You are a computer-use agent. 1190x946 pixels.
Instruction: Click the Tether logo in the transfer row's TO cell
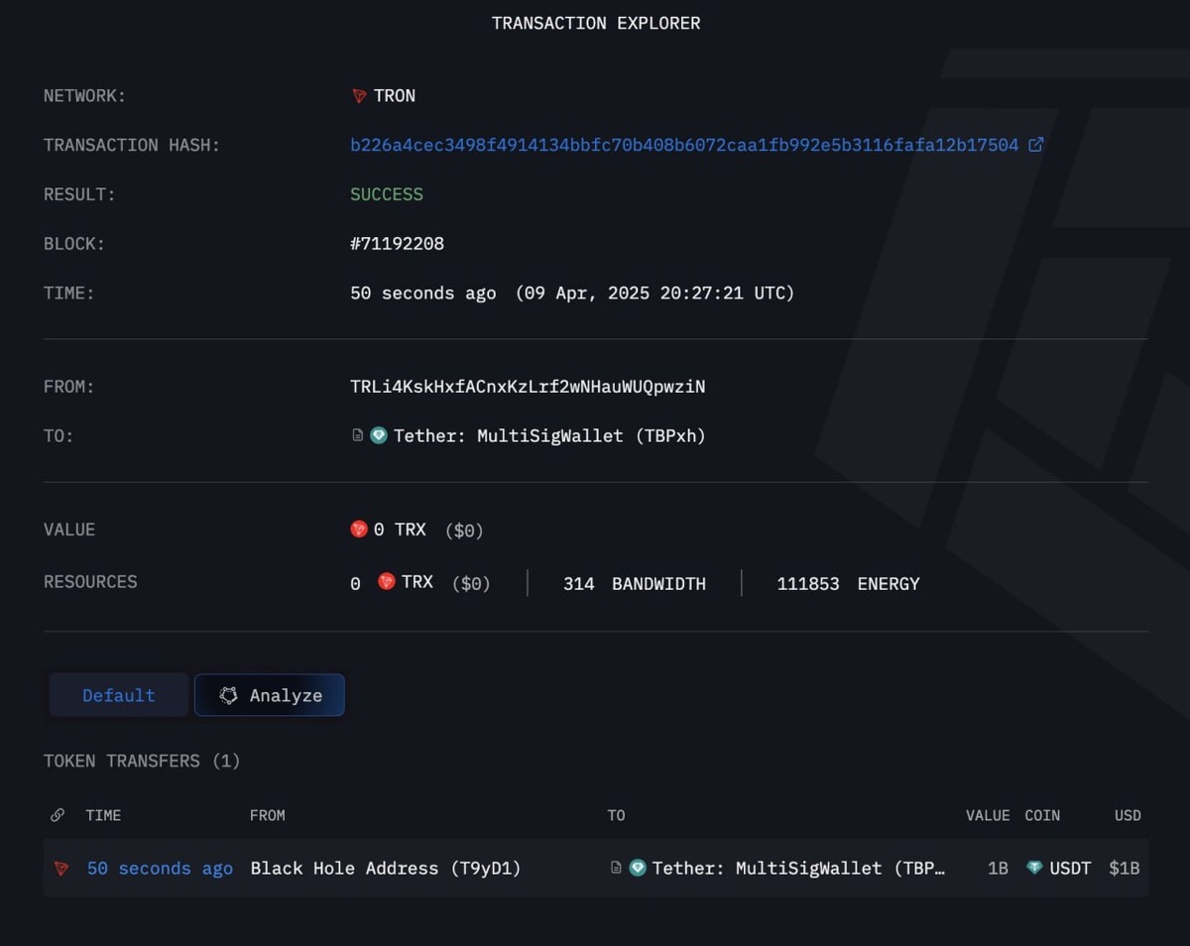coord(638,868)
